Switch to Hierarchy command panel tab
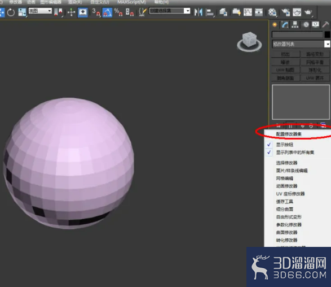The height and width of the screenshot is (287, 331). coord(295,25)
